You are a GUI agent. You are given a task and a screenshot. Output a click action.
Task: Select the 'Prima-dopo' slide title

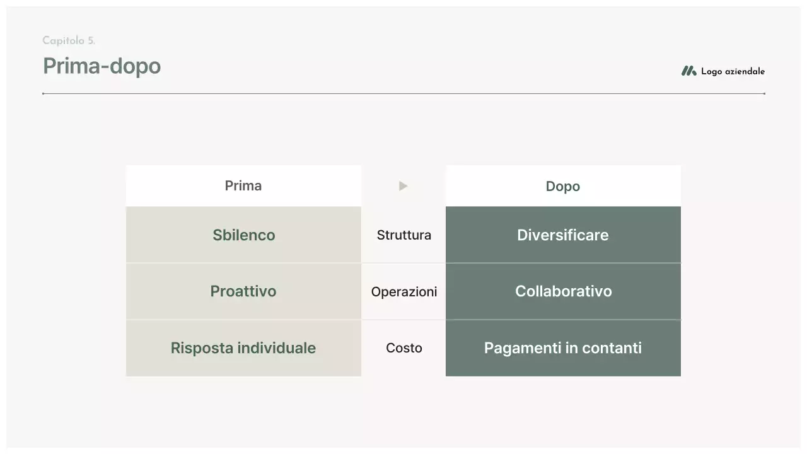pyautogui.click(x=102, y=66)
